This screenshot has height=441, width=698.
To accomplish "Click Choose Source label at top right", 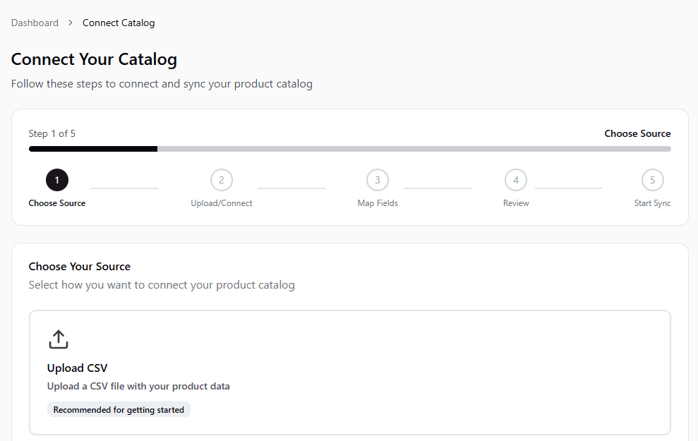I will point(637,133).
